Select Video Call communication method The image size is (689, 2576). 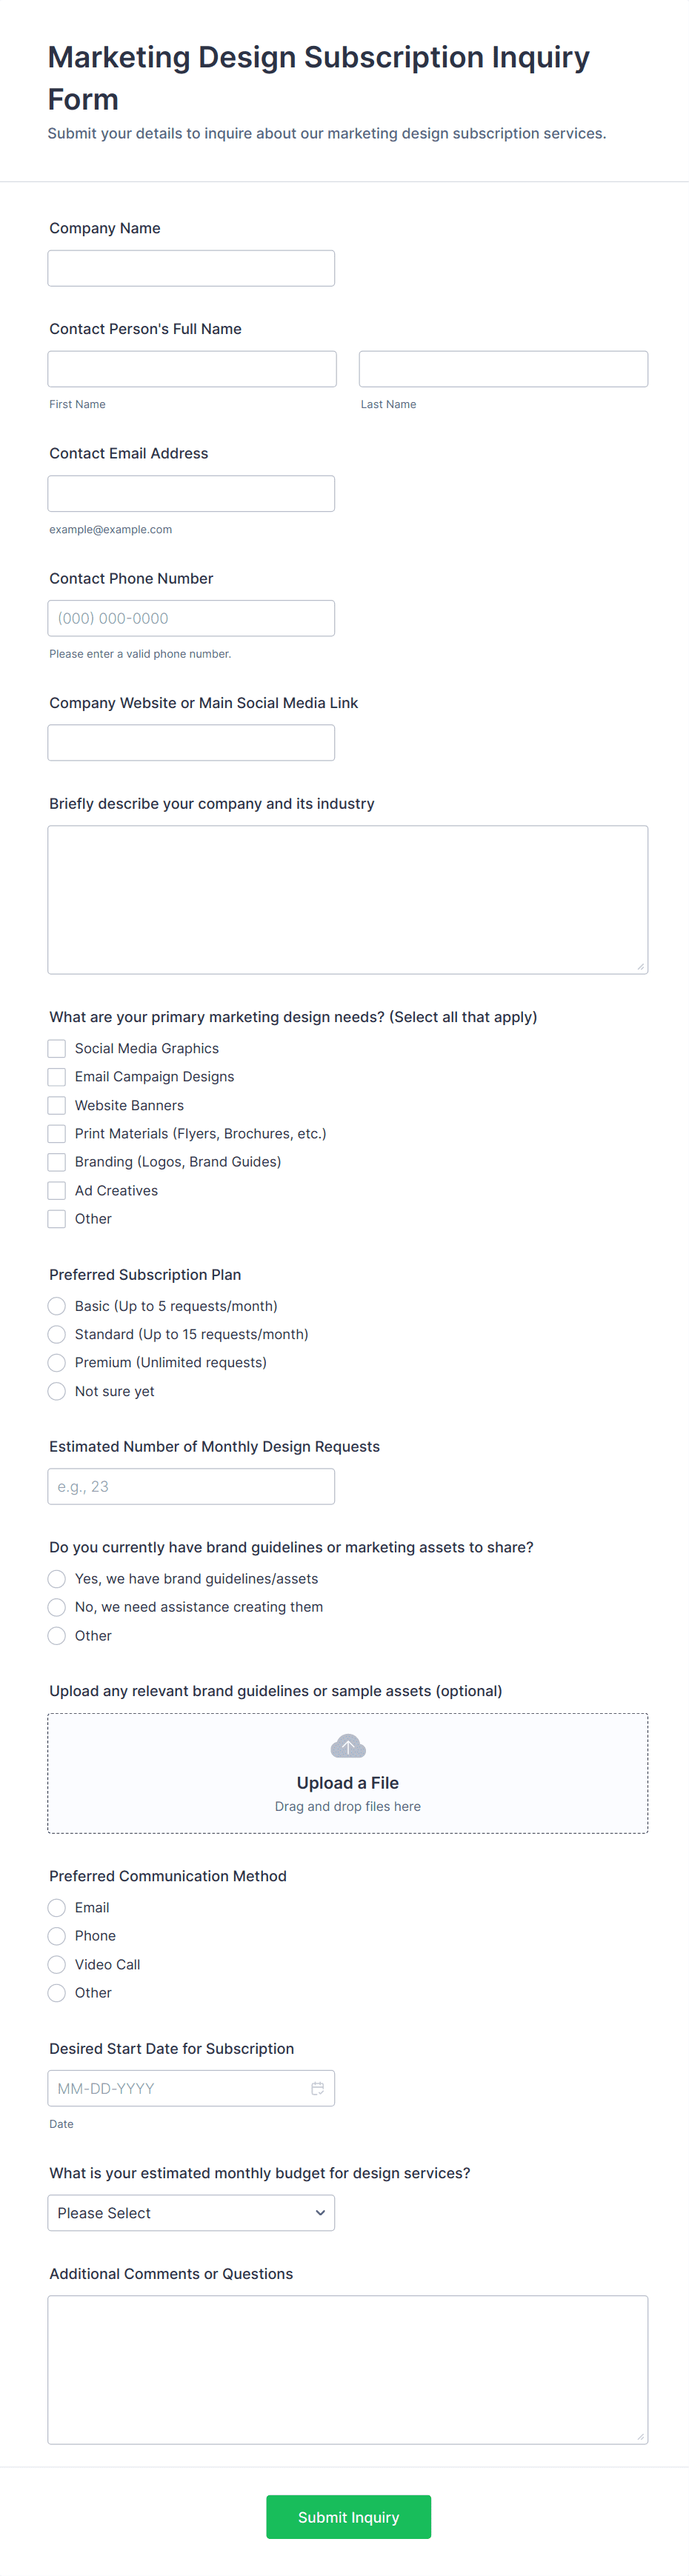pyautogui.click(x=57, y=1964)
